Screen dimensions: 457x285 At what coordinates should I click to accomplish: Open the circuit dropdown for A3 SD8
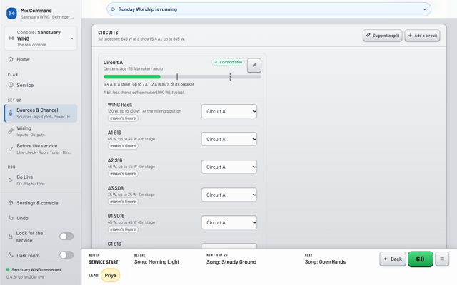click(x=229, y=195)
